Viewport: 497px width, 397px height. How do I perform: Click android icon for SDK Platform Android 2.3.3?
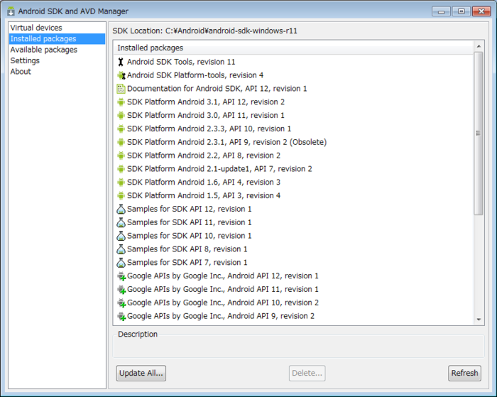[x=121, y=129]
